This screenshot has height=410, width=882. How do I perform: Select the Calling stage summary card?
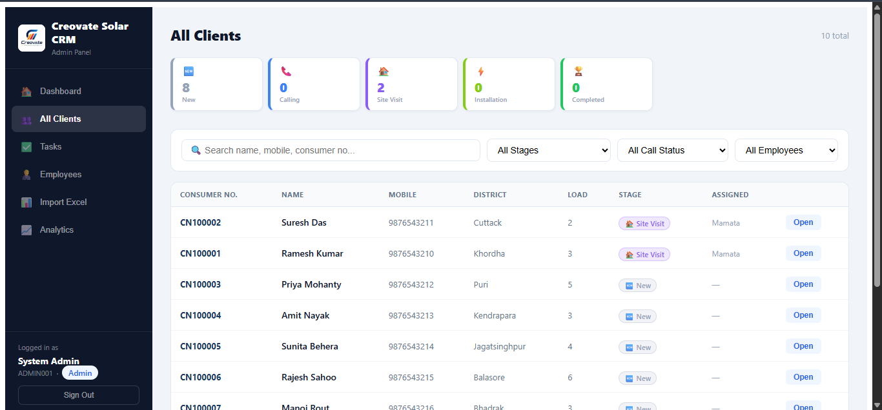[314, 84]
